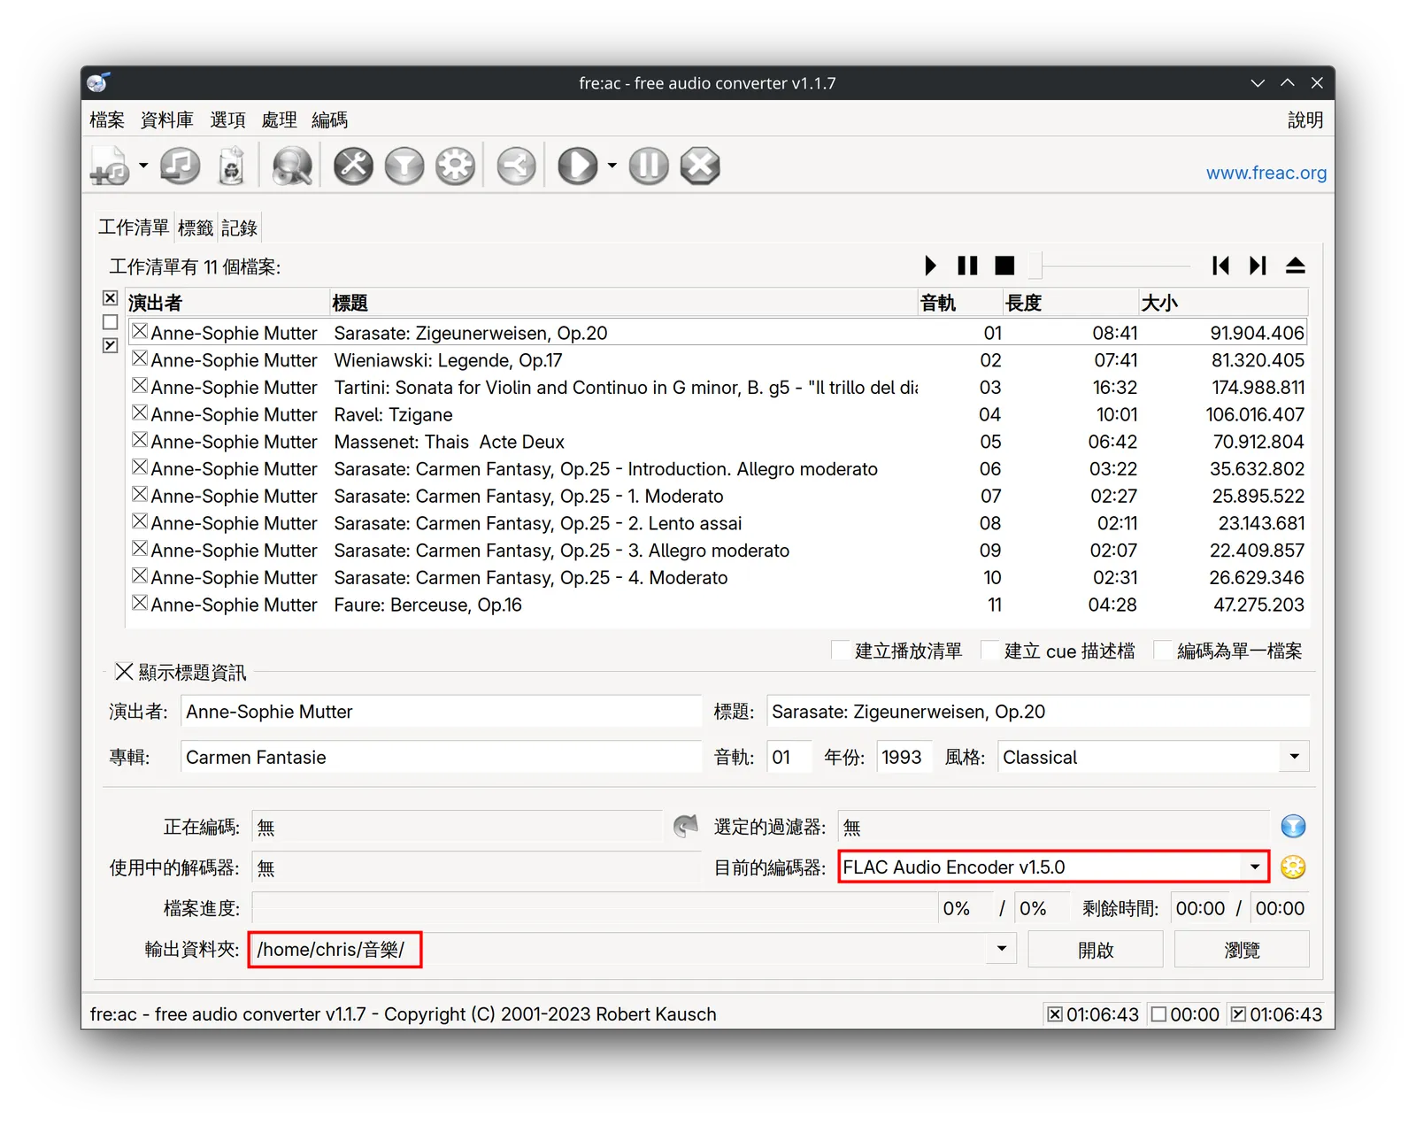Click the greyed share toolbar icon
Image resolution: width=1416 pixels, height=1125 pixels.
point(516,166)
